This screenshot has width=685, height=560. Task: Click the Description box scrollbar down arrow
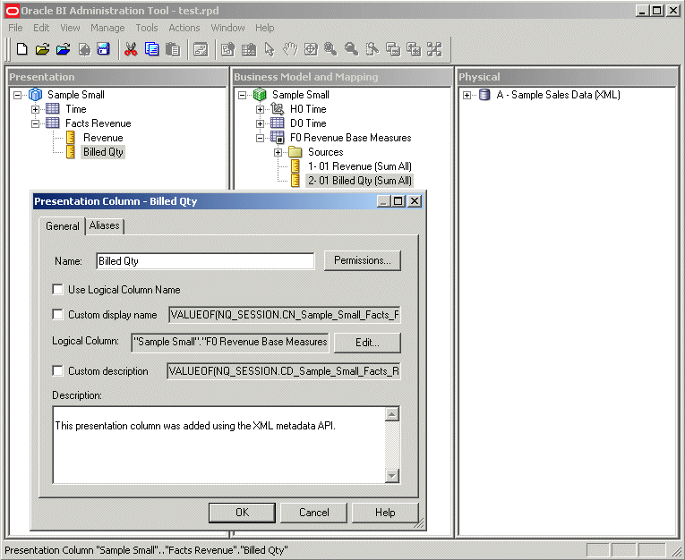tap(392, 476)
